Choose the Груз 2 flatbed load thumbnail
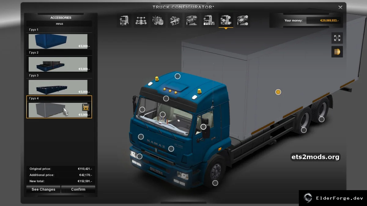Screen dimensions: 367x206 click(x=58, y=64)
